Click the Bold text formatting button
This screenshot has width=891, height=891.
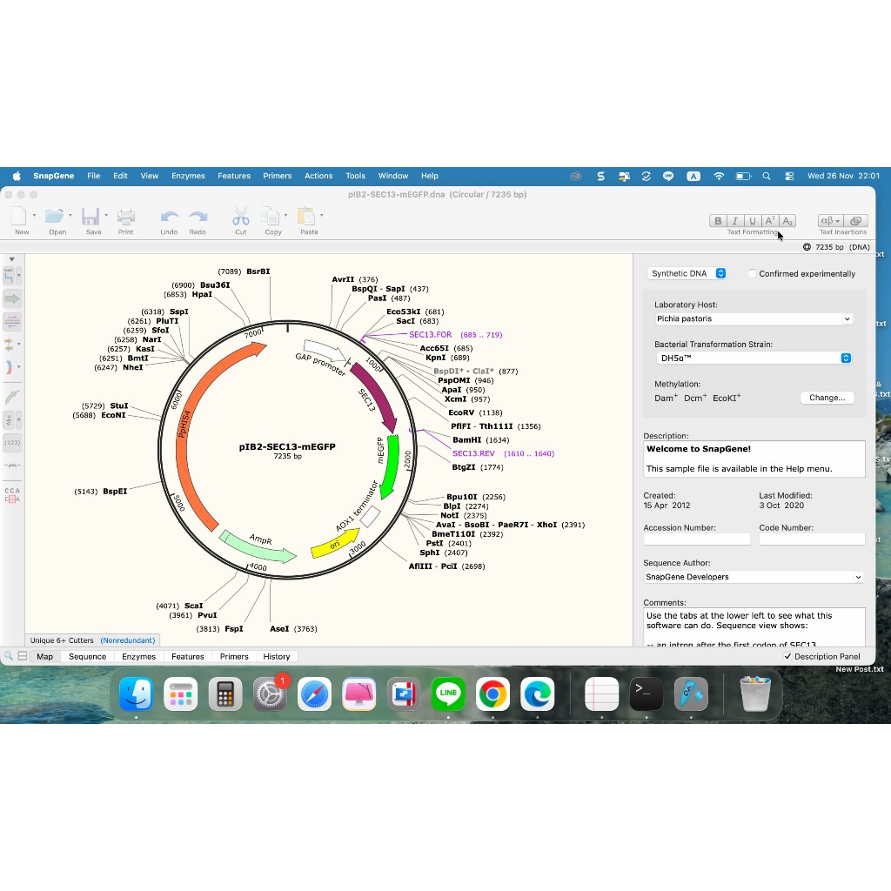pos(718,221)
